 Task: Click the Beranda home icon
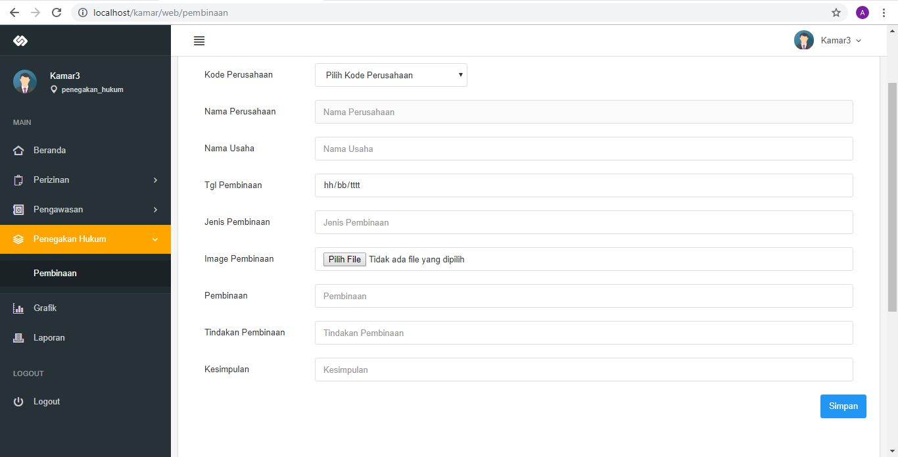(18, 151)
